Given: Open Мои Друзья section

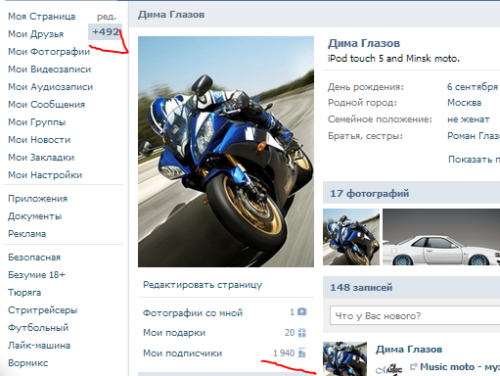Looking at the screenshot, I should 36,34.
